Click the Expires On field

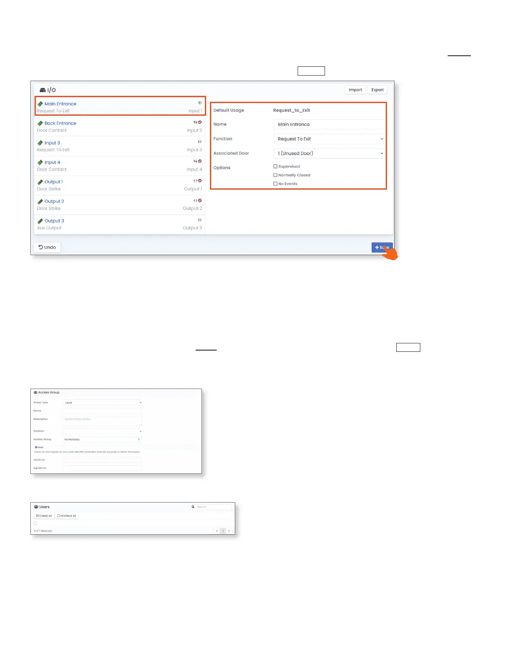pos(102,468)
